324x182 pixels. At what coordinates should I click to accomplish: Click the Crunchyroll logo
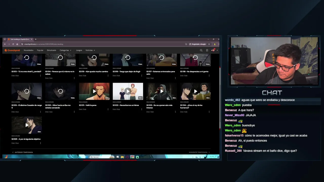[12, 50]
